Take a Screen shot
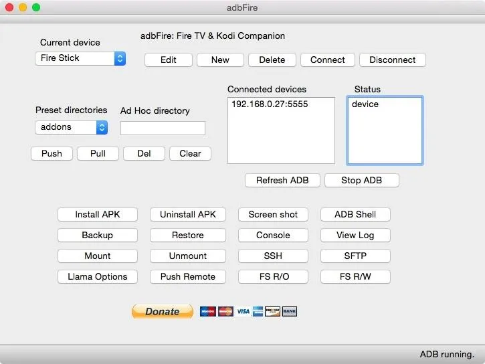 pyautogui.click(x=273, y=214)
